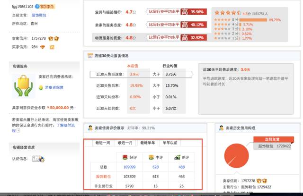Open the 488 negative reviews total link
This screenshot has height=196, width=303.
click(181, 167)
